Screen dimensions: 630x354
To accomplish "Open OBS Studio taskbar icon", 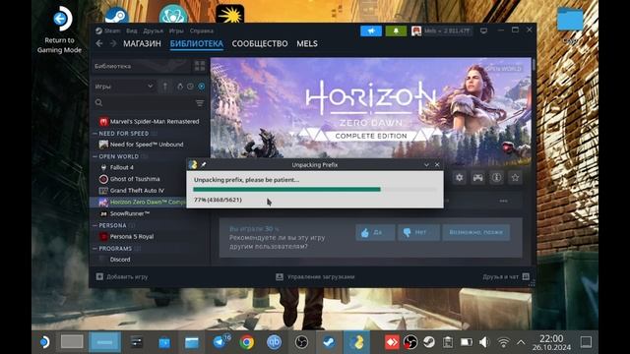I will [x=301, y=342].
